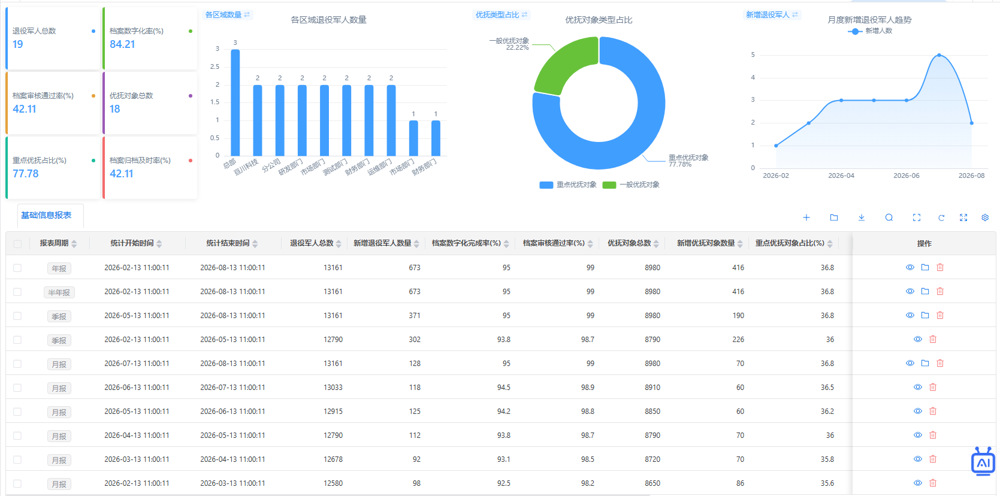1000x496 pixels.
Task: Click the add (plus) icon in table toolbar
Action: (806, 217)
